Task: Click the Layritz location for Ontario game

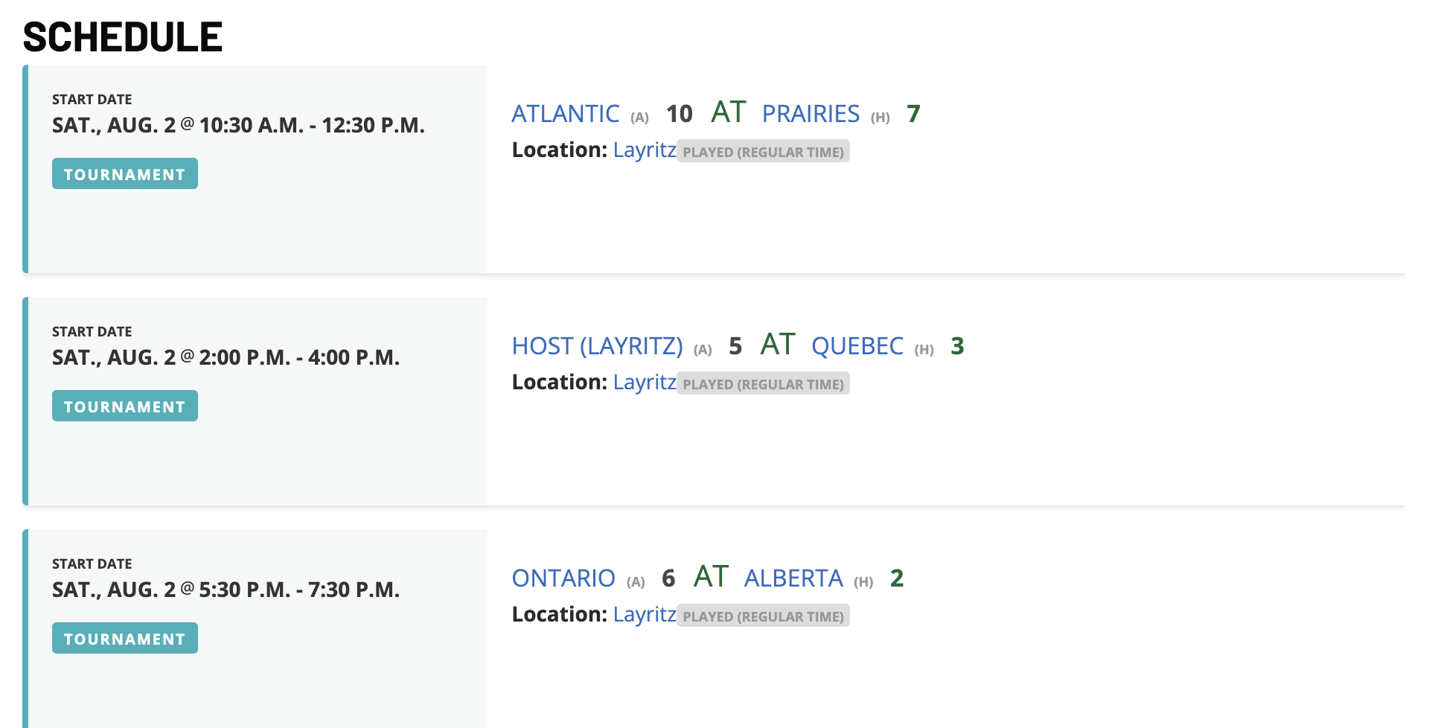Action: point(645,615)
